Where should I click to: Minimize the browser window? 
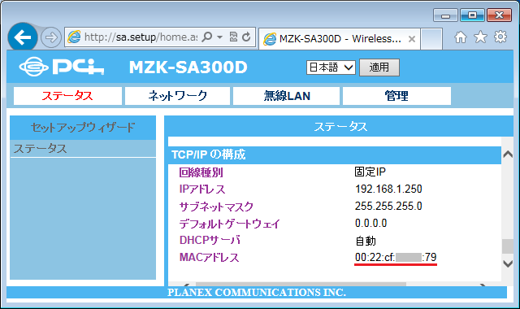[445, 15]
